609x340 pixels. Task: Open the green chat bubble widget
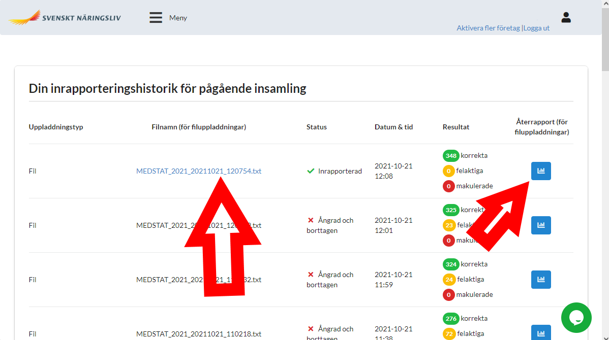pos(576,318)
